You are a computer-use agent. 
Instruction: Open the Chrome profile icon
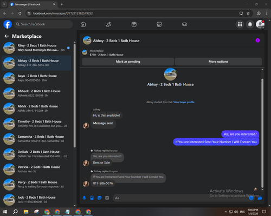point(259,13)
